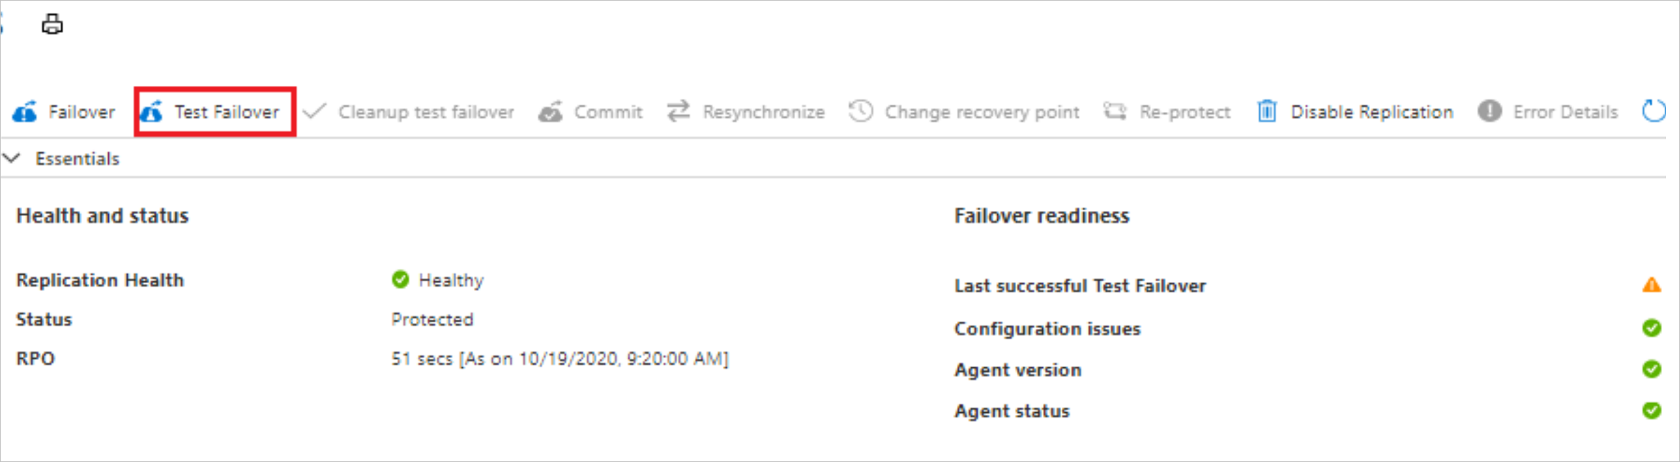Open Cleanup test failover
Screen dimensions: 1680x462
coord(314,111)
